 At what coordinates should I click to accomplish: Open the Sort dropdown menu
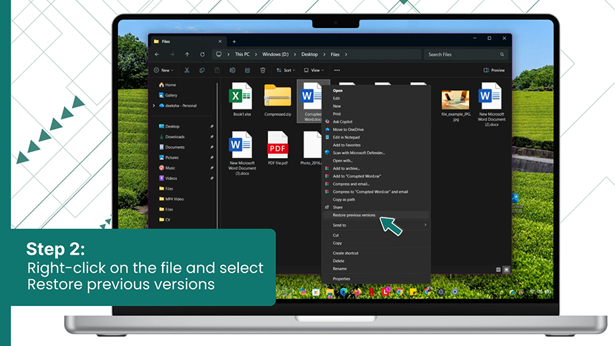[x=285, y=70]
